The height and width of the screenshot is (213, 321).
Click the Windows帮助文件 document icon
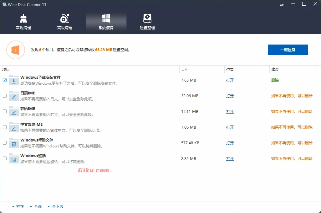tap(14, 143)
